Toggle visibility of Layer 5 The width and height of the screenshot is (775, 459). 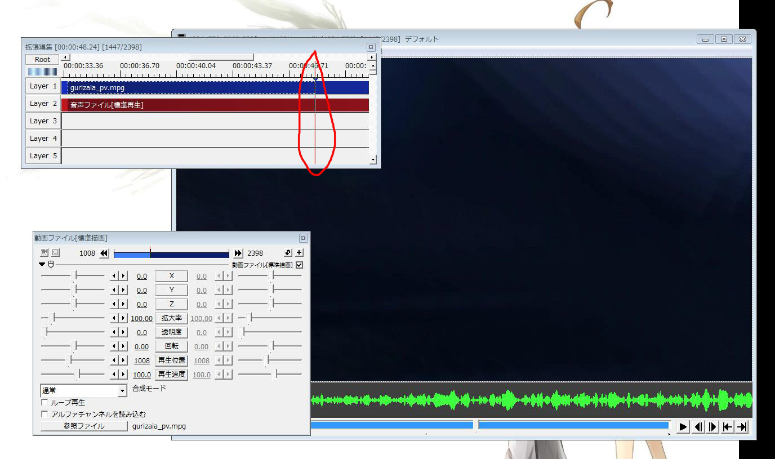point(43,156)
